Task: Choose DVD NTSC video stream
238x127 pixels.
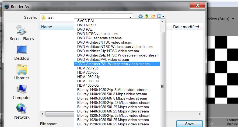Action: tap(117, 34)
